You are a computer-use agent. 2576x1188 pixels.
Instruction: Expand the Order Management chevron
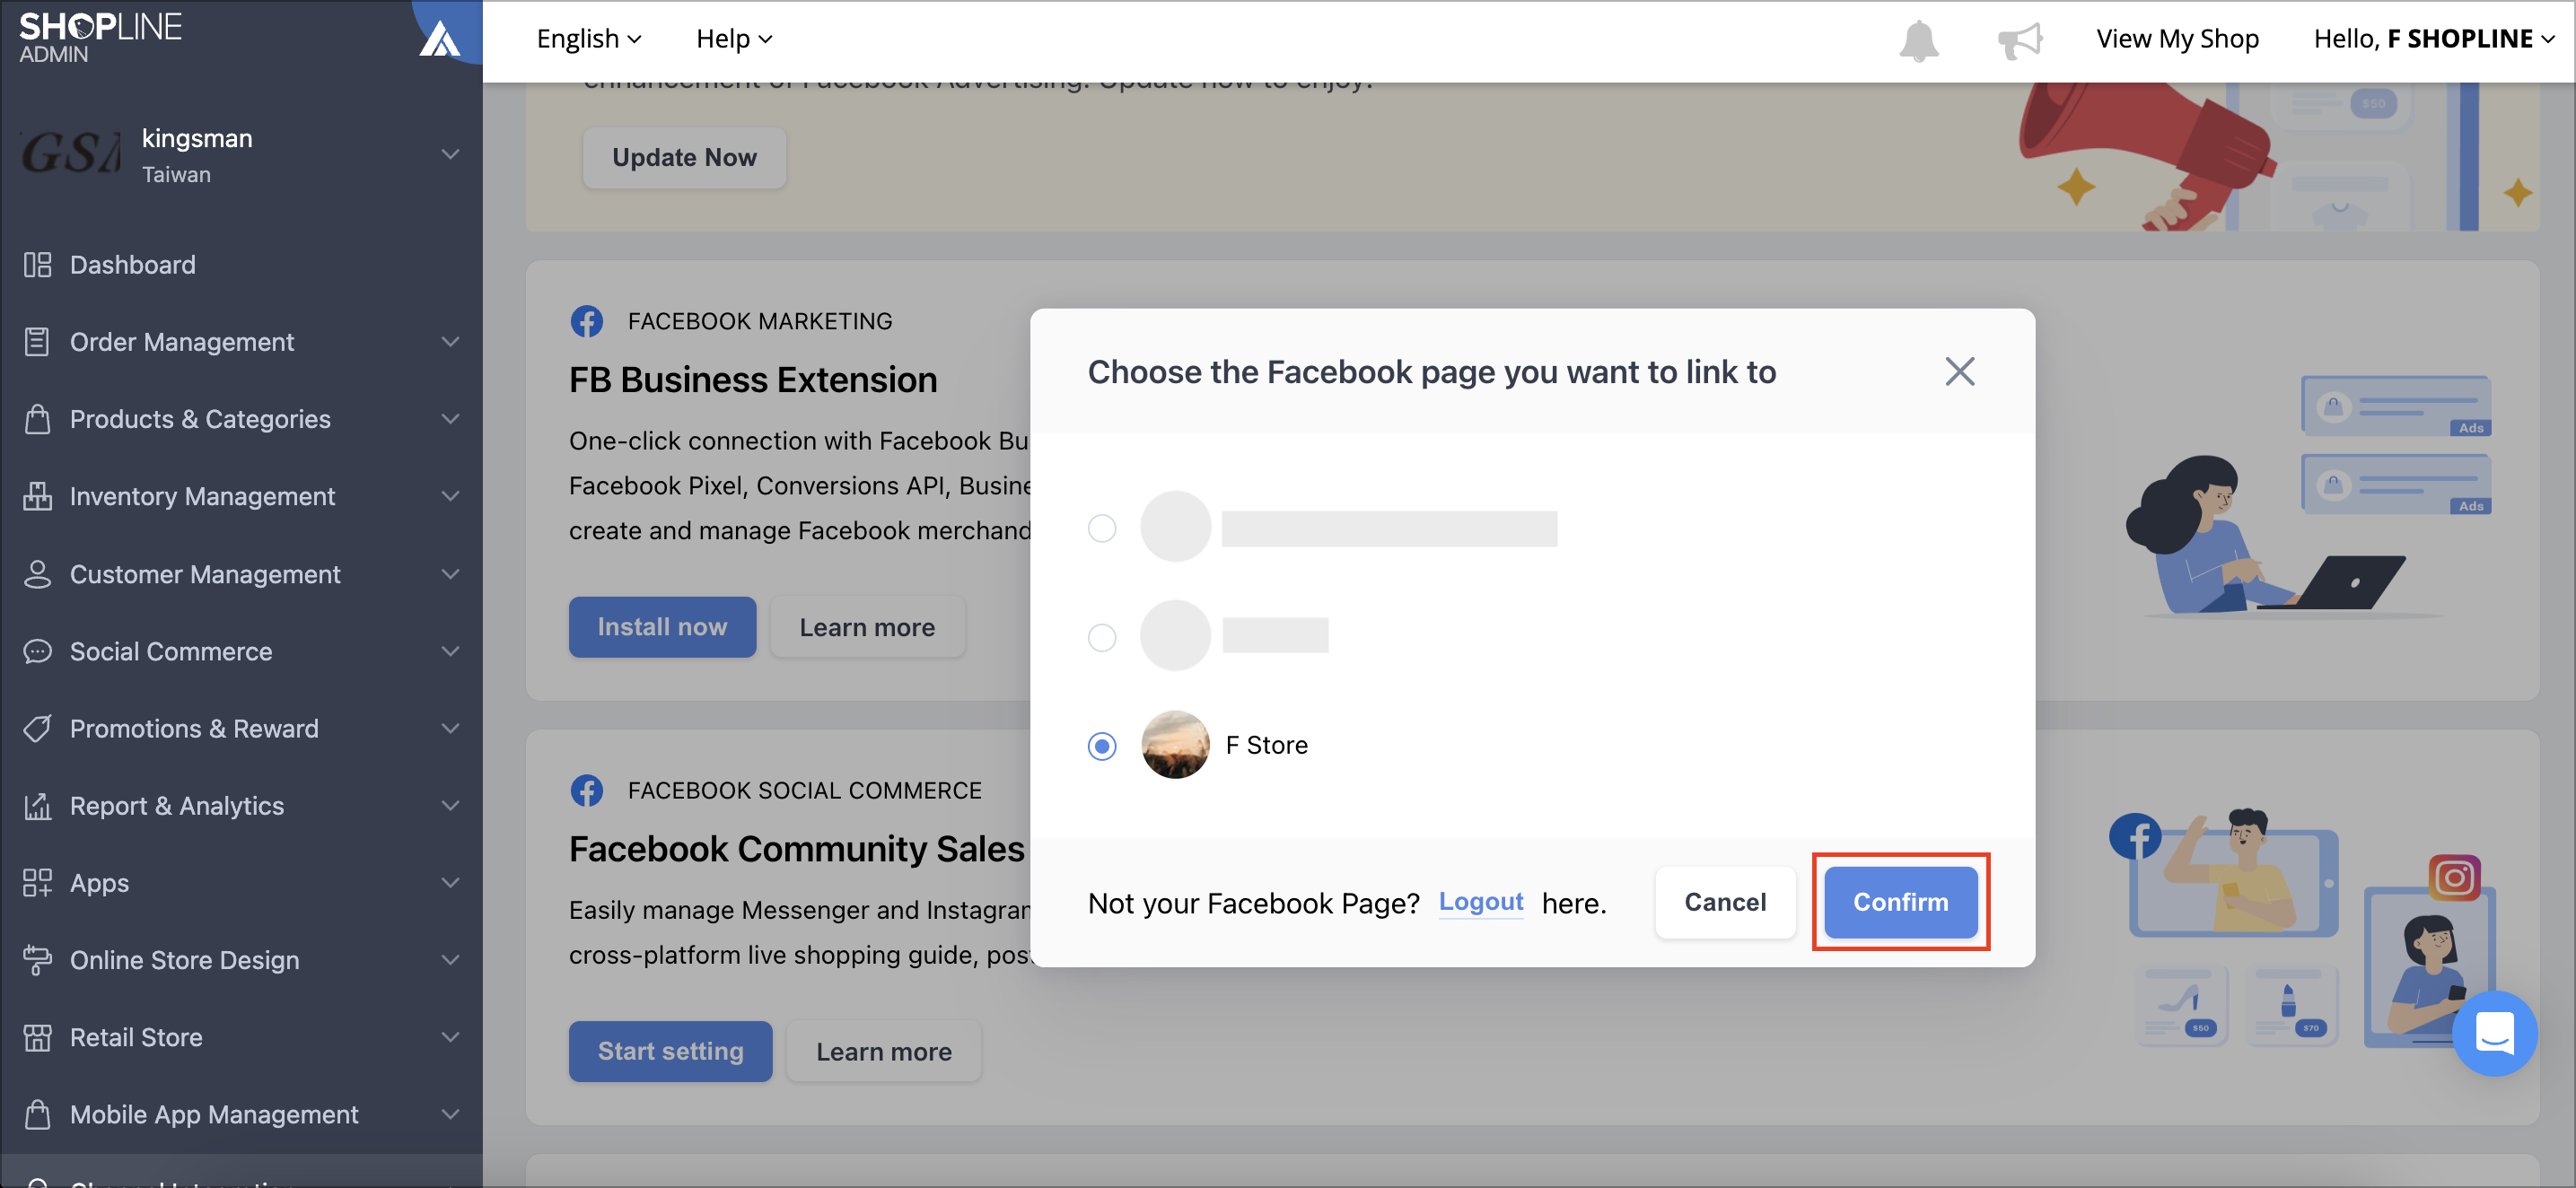pos(451,342)
